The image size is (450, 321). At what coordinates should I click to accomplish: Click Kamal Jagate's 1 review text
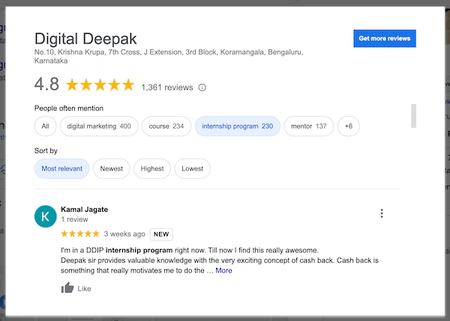click(x=74, y=219)
